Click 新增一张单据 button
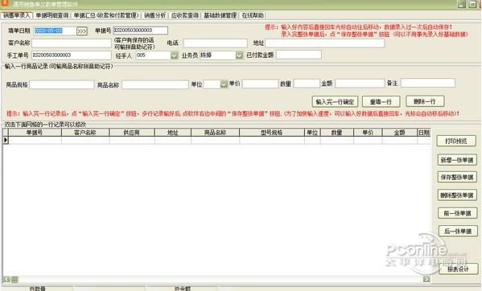482x291 pixels. coord(457,160)
